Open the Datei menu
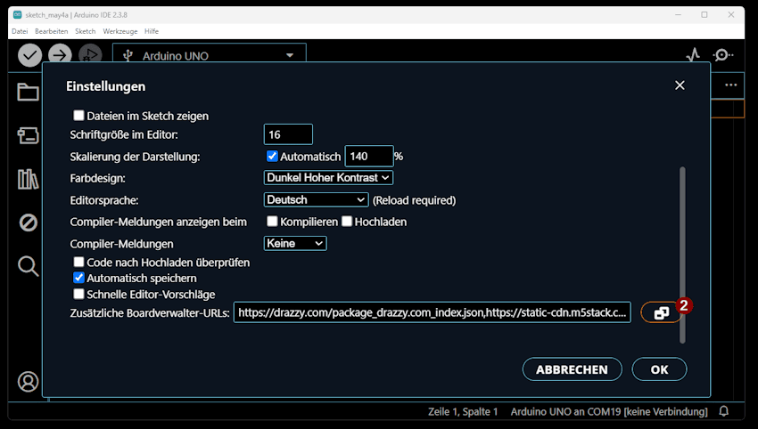This screenshot has height=429, width=758. pyautogui.click(x=20, y=31)
